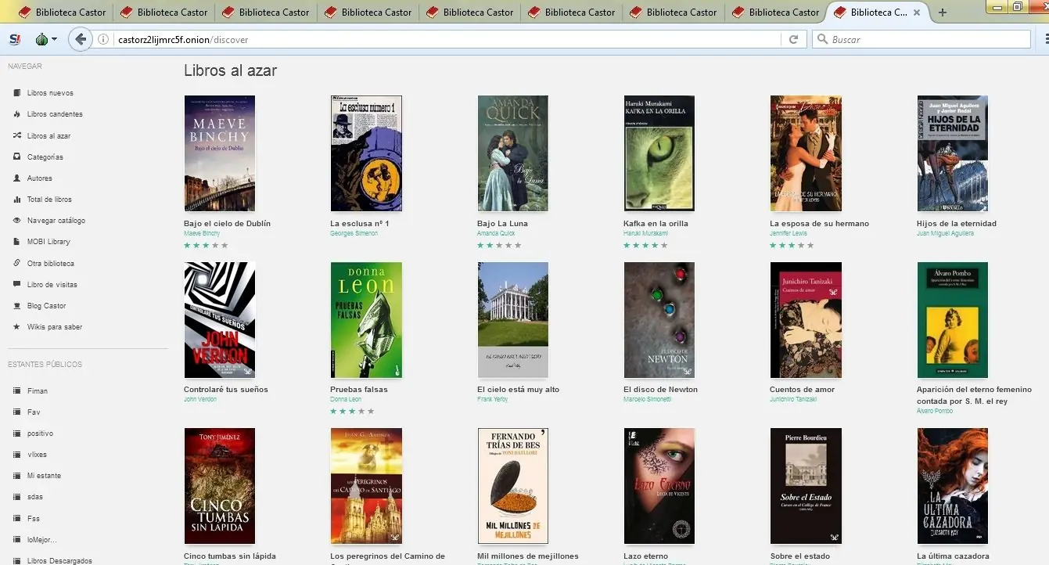Open author link Junichiro Tanizaki

tap(793, 399)
